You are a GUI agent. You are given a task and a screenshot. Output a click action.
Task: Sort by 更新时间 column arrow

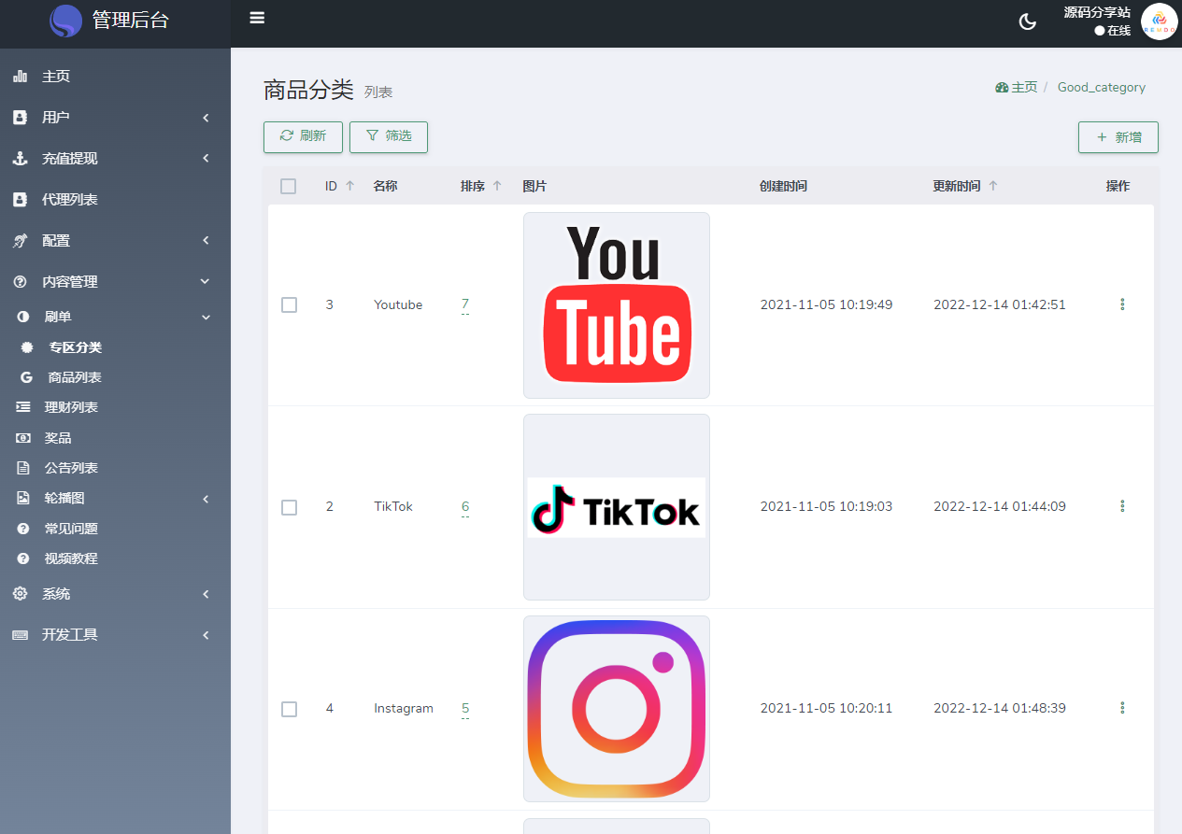(993, 186)
